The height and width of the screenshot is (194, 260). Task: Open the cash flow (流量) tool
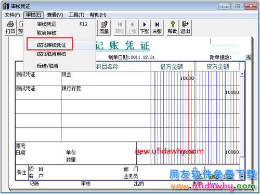coord(104,28)
